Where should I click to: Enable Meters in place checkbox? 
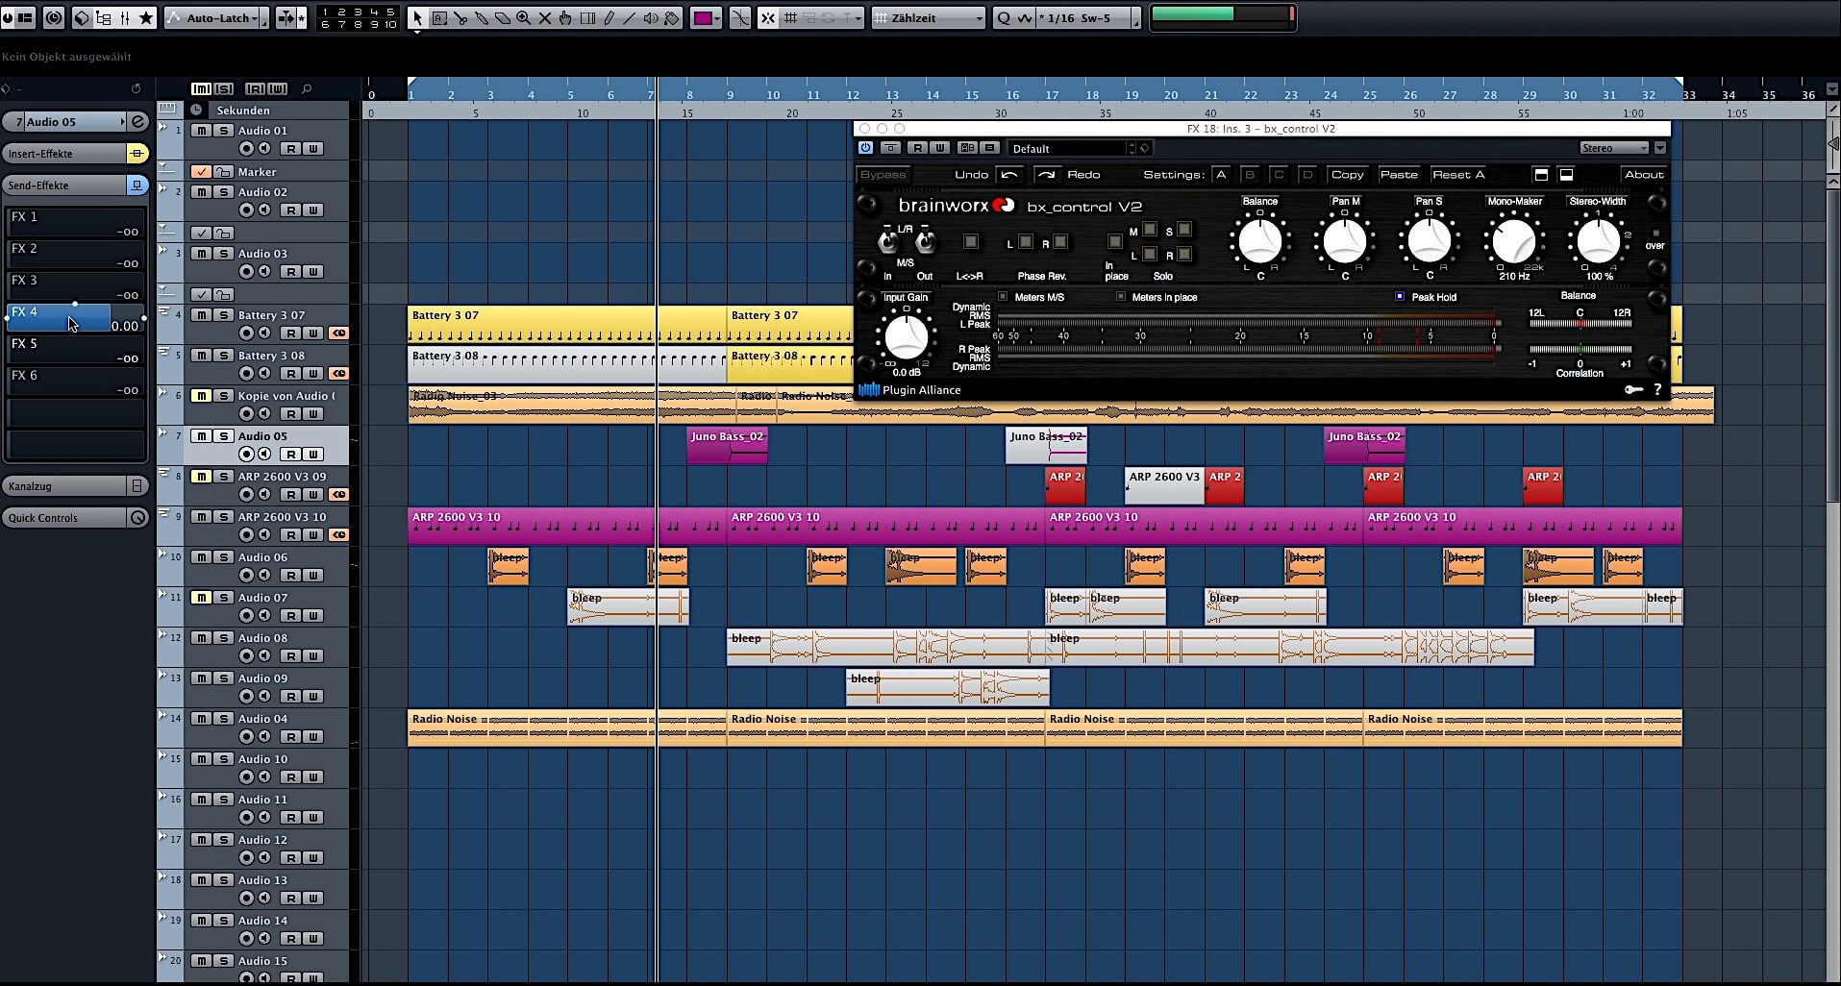[x=1120, y=296]
